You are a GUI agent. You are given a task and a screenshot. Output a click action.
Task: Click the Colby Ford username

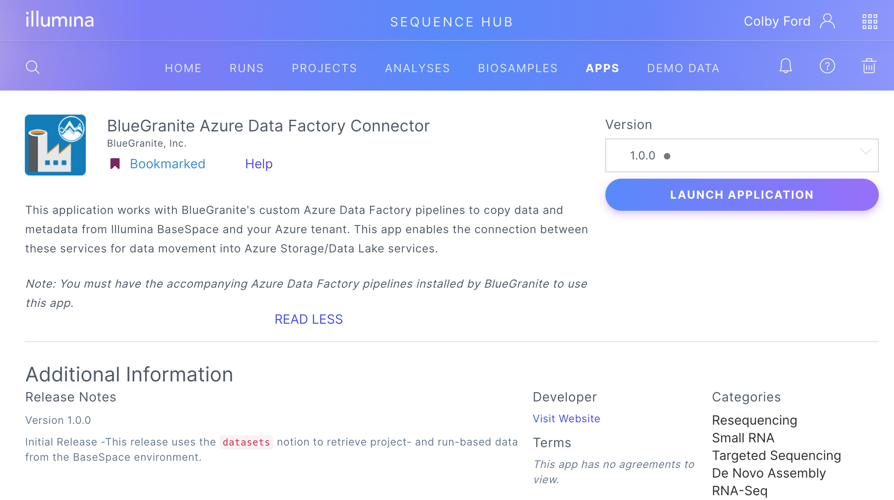(777, 21)
